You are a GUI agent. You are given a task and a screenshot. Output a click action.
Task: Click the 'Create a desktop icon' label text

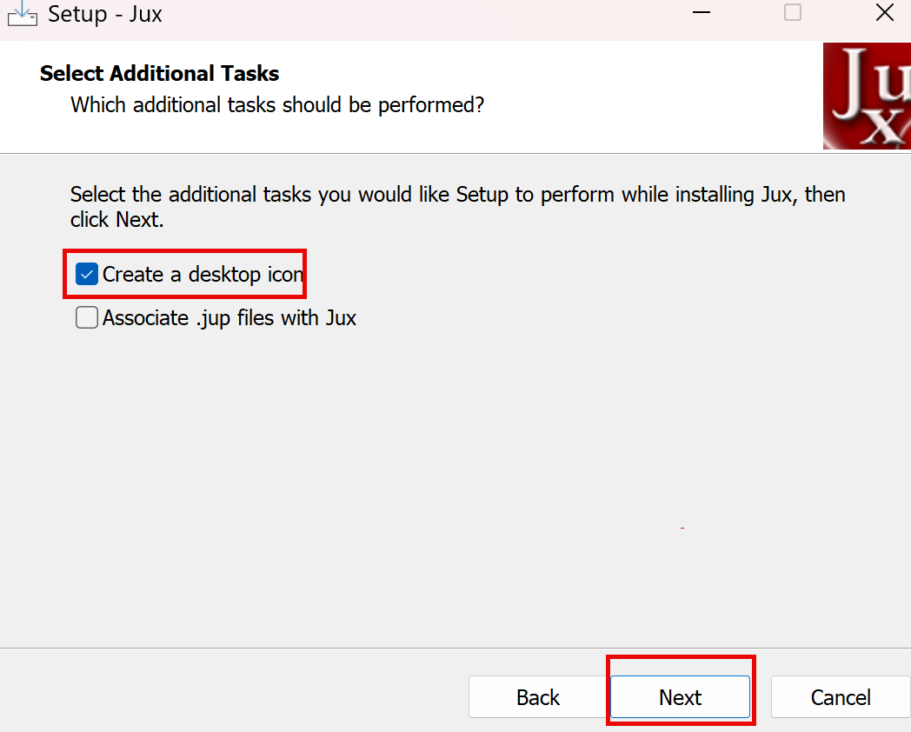pos(203,275)
